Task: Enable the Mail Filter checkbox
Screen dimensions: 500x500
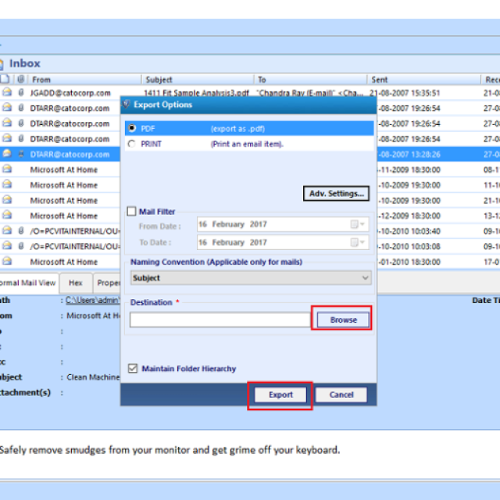Action: click(x=131, y=211)
